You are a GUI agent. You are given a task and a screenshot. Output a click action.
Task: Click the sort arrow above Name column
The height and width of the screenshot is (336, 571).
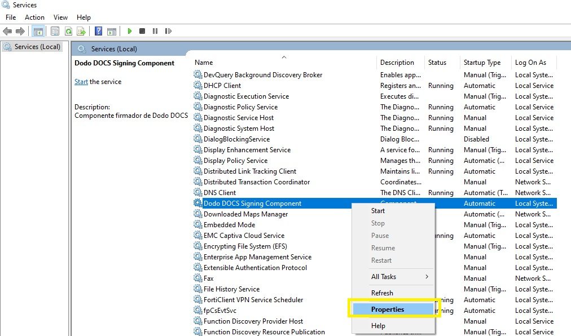click(284, 57)
